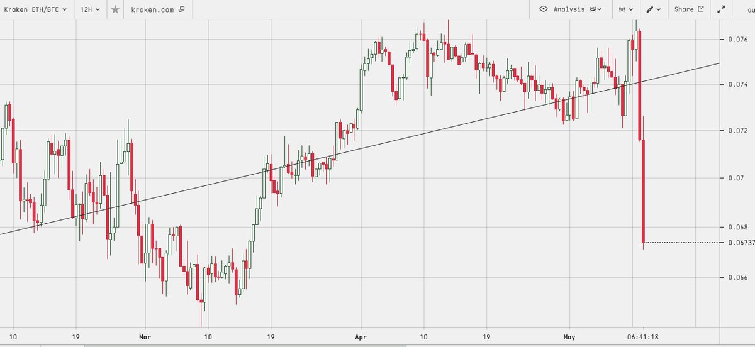This screenshot has height=347, width=755.
Task: Expand chart to fullscreen
Action: click(x=721, y=9)
